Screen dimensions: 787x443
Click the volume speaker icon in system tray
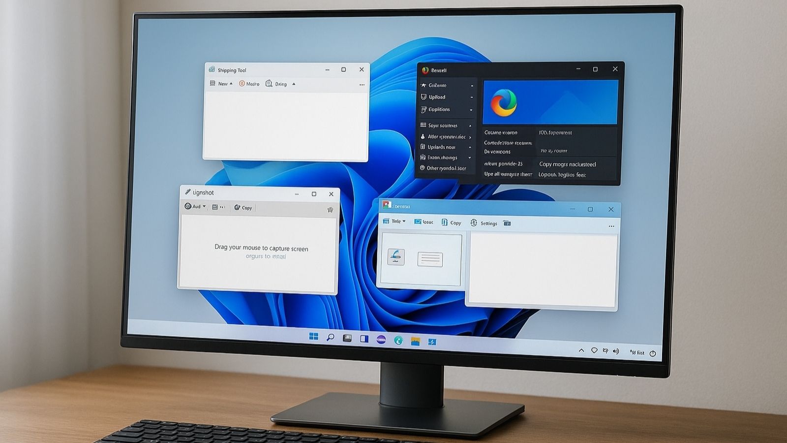[616, 351]
